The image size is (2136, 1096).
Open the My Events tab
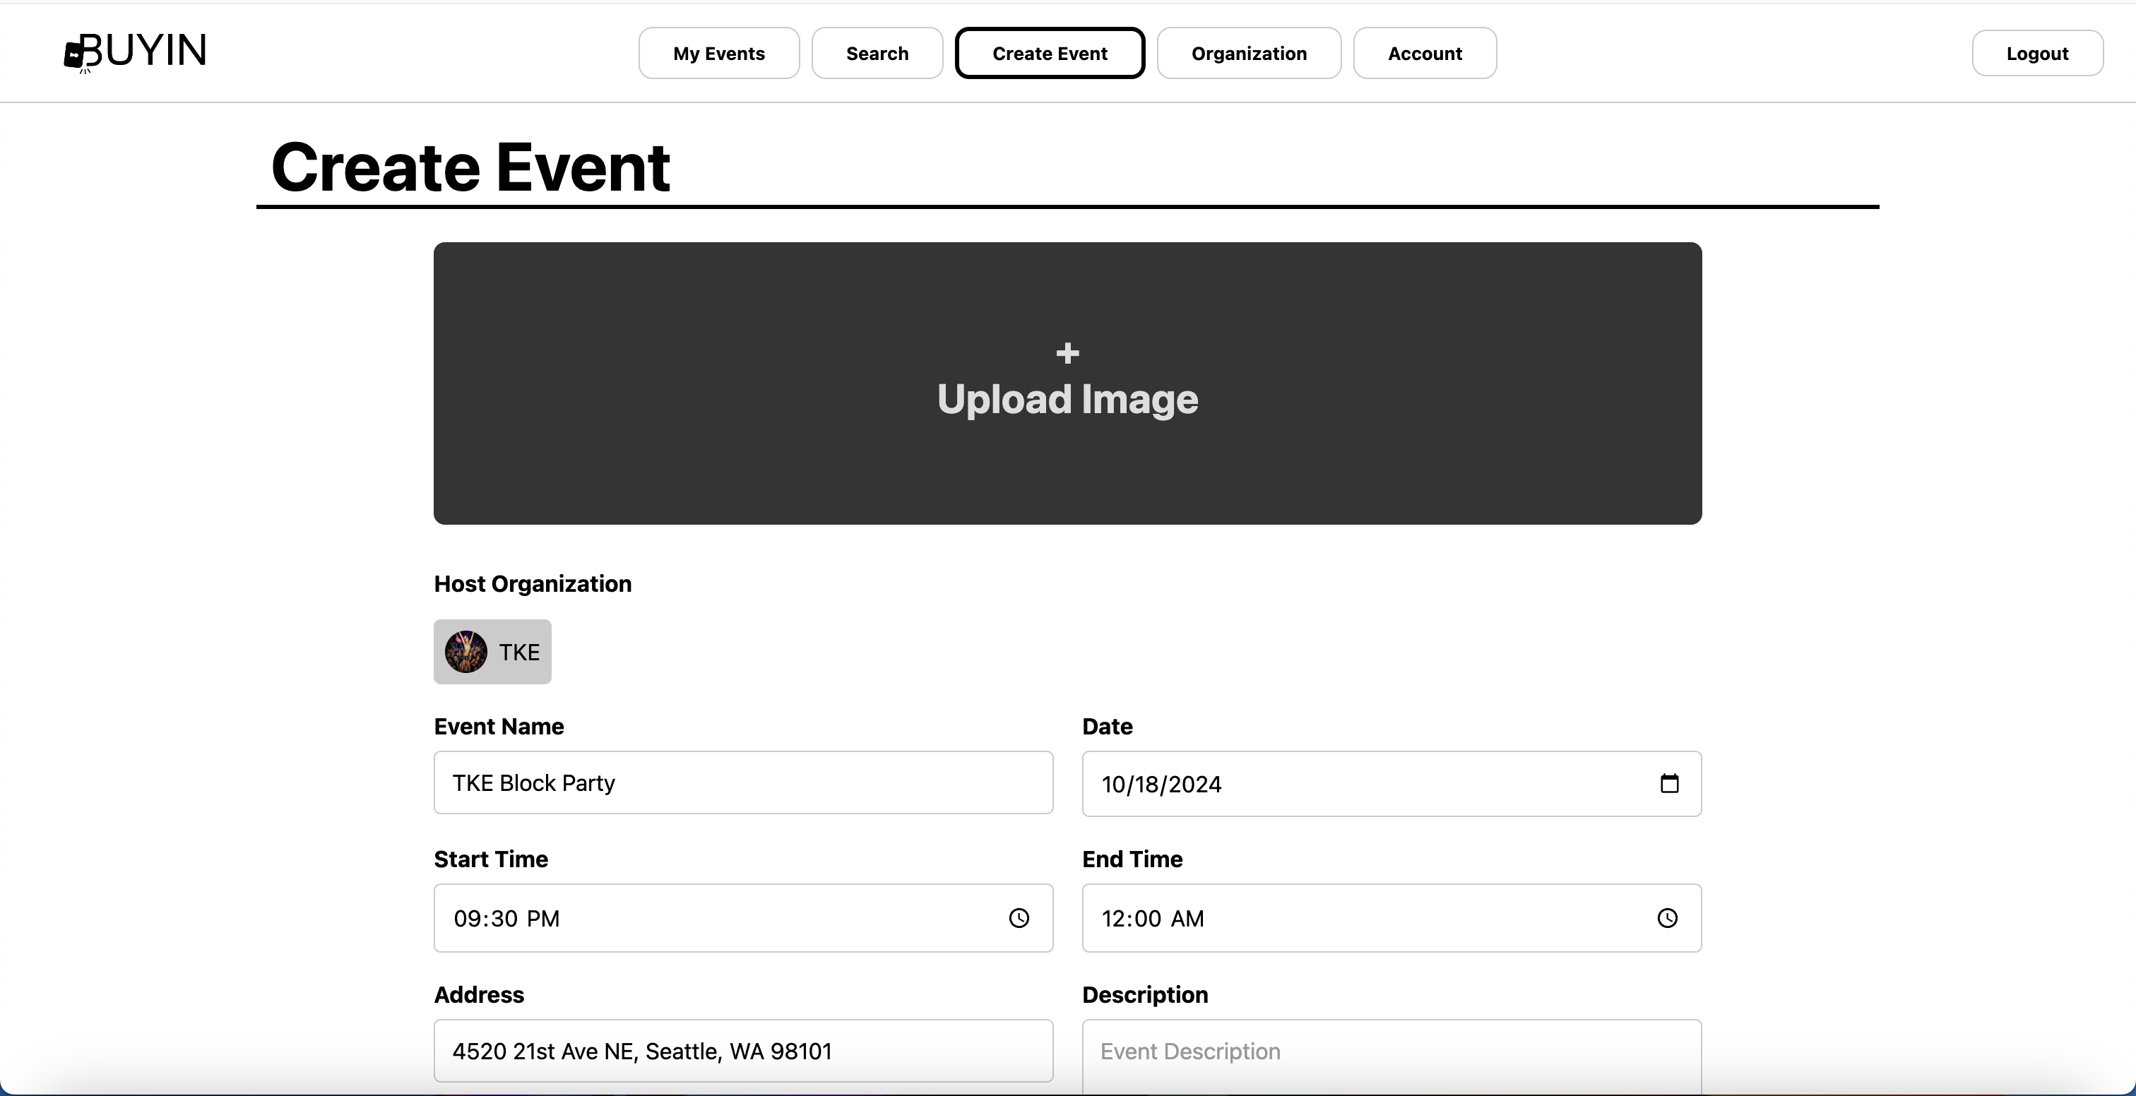click(x=718, y=53)
